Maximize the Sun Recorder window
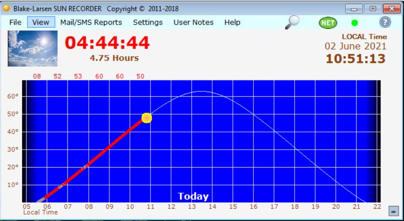Screen dimensions: 404x221 [x=373, y=9]
